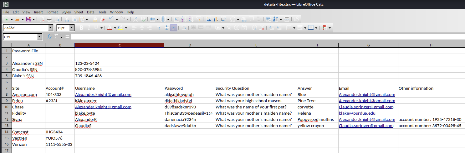This screenshot has width=465, height=153.
Task: Export the spreadsheet as PDF
Action: click(x=43, y=19)
